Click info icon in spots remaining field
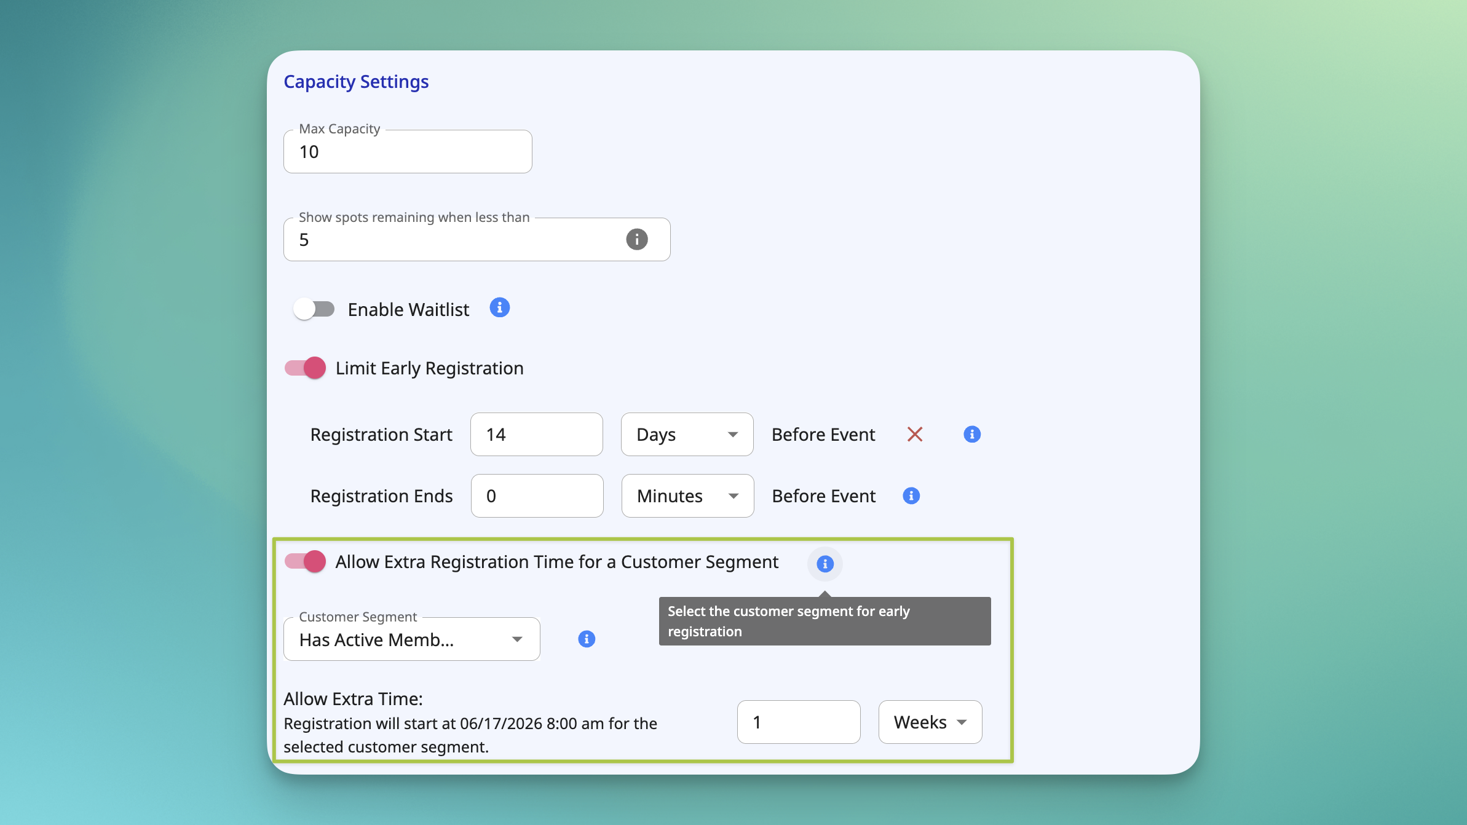Viewport: 1467px width, 825px height. point(636,239)
